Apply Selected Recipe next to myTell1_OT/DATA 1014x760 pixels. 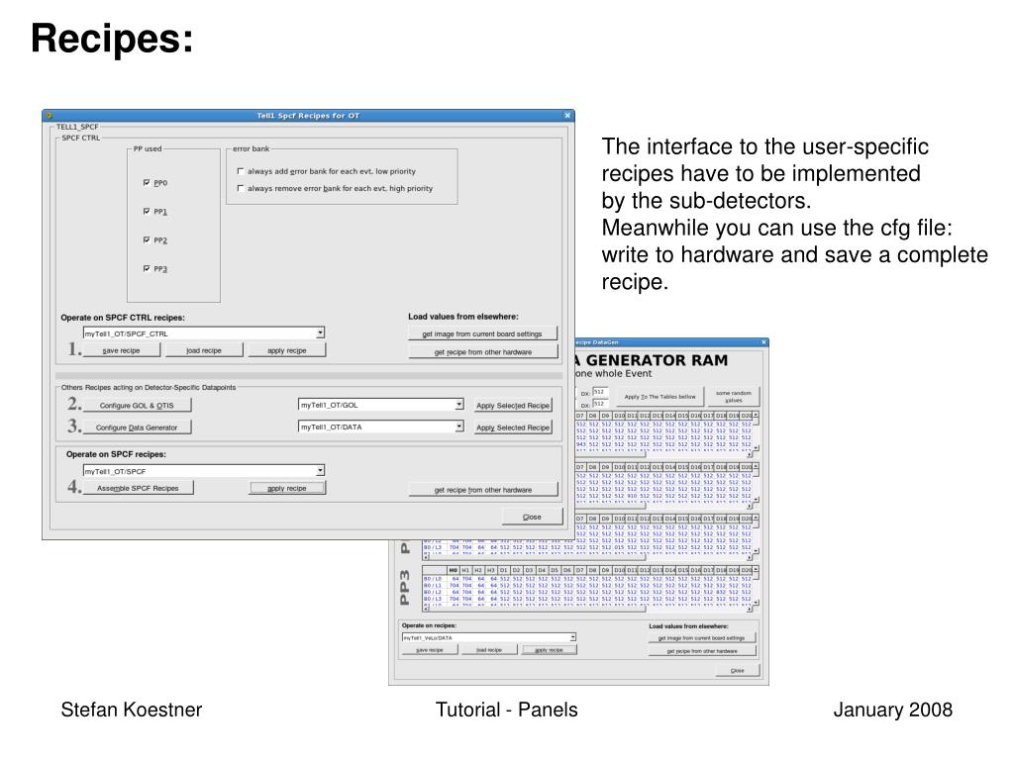pos(513,427)
